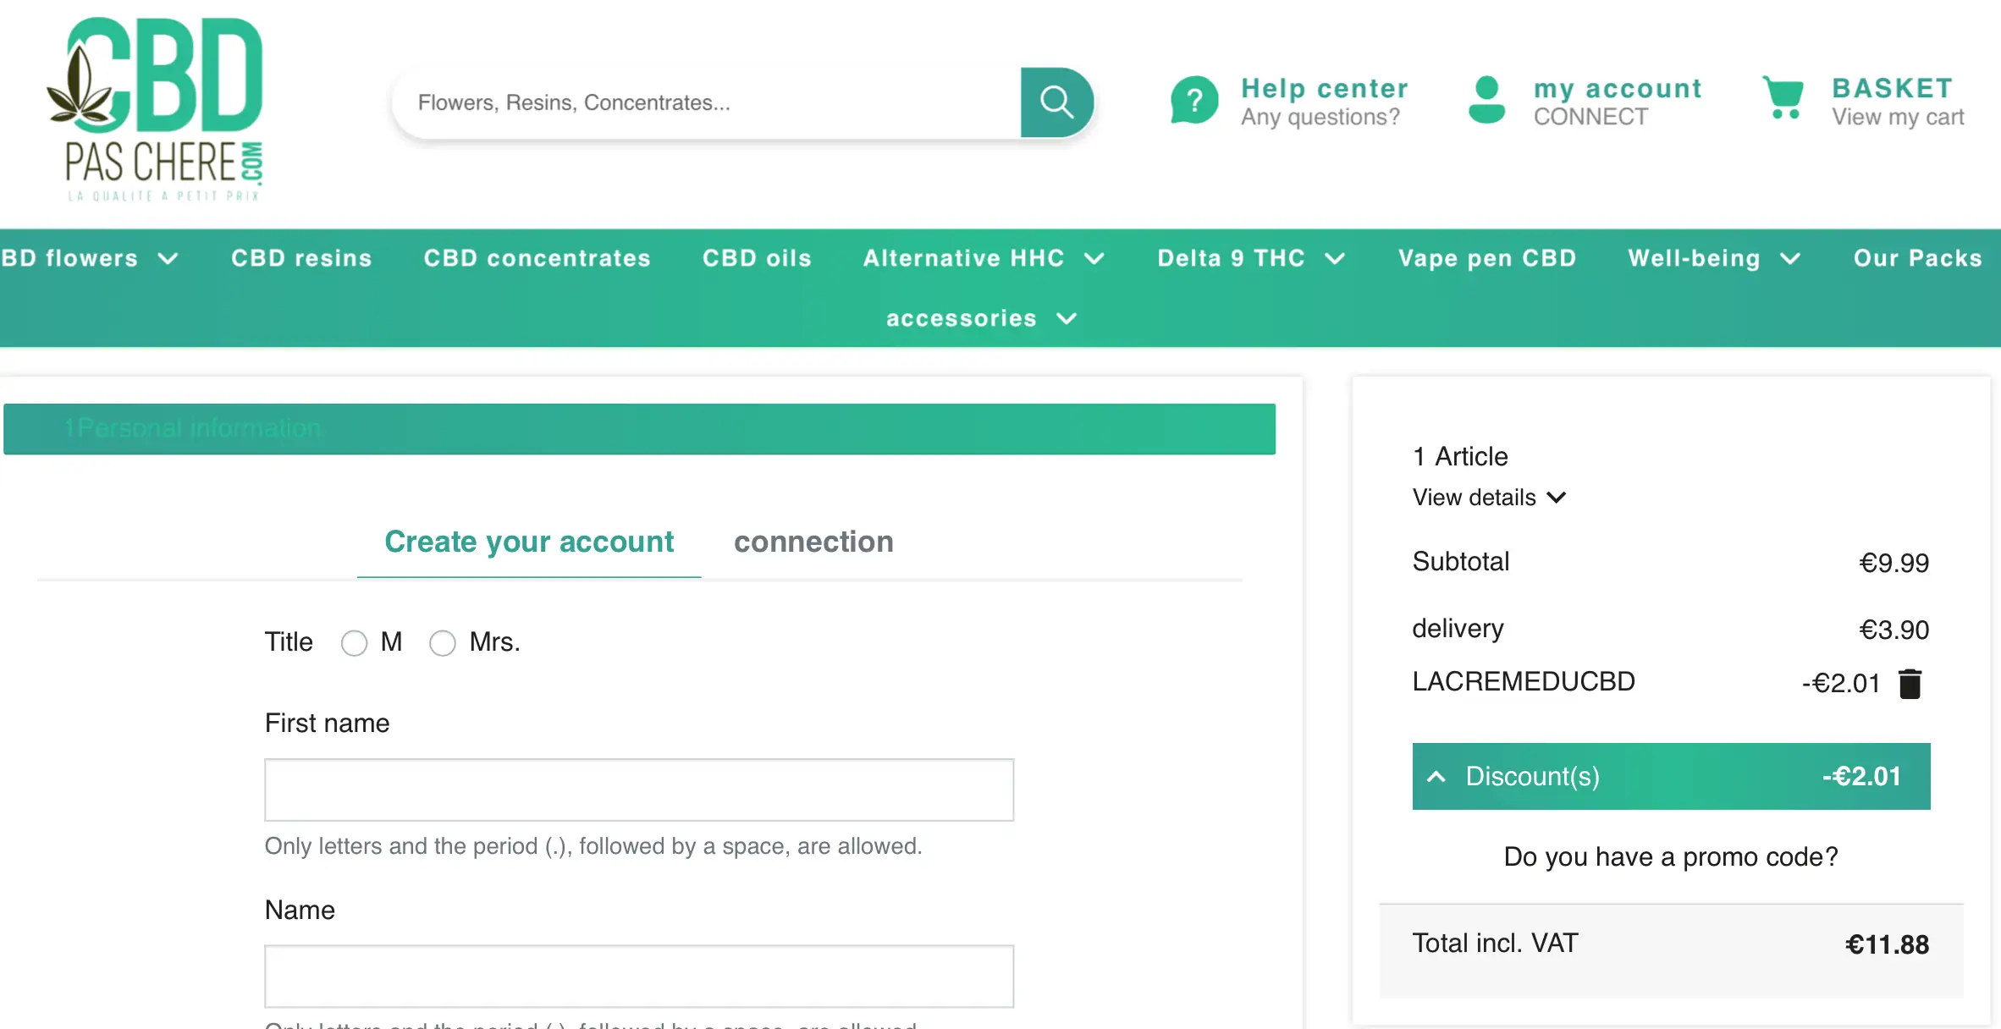
Task: Switch to the connection tab
Action: click(813, 542)
